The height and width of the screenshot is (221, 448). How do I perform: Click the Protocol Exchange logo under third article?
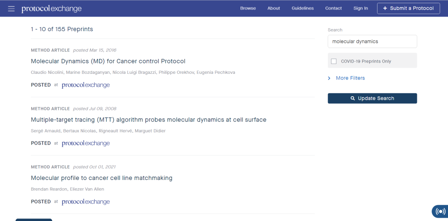tap(86, 202)
